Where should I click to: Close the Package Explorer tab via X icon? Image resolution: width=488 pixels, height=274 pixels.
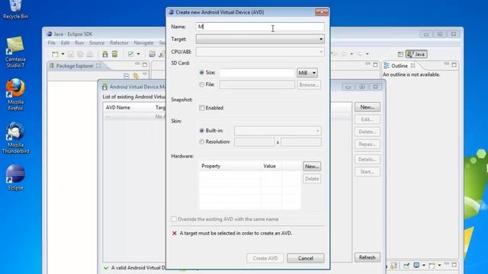(x=98, y=65)
